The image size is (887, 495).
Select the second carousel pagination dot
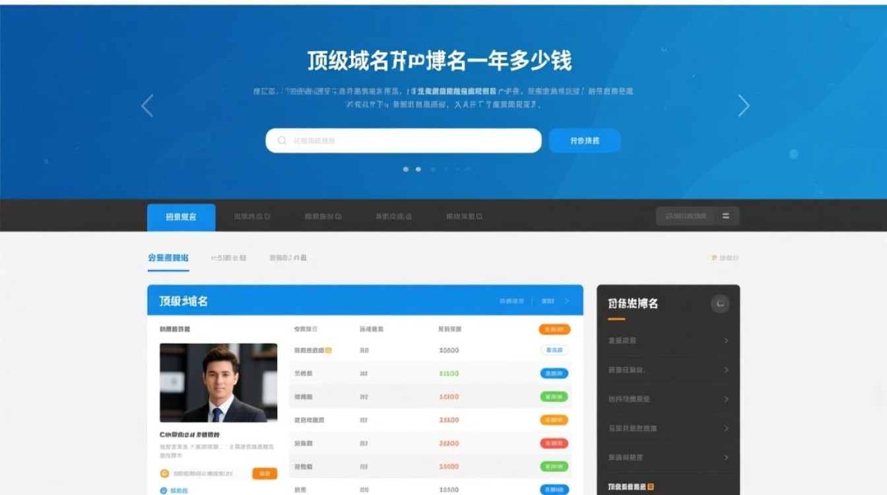click(420, 169)
